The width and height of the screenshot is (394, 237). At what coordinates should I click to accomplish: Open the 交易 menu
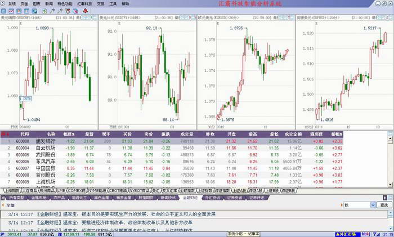pos(101,4)
